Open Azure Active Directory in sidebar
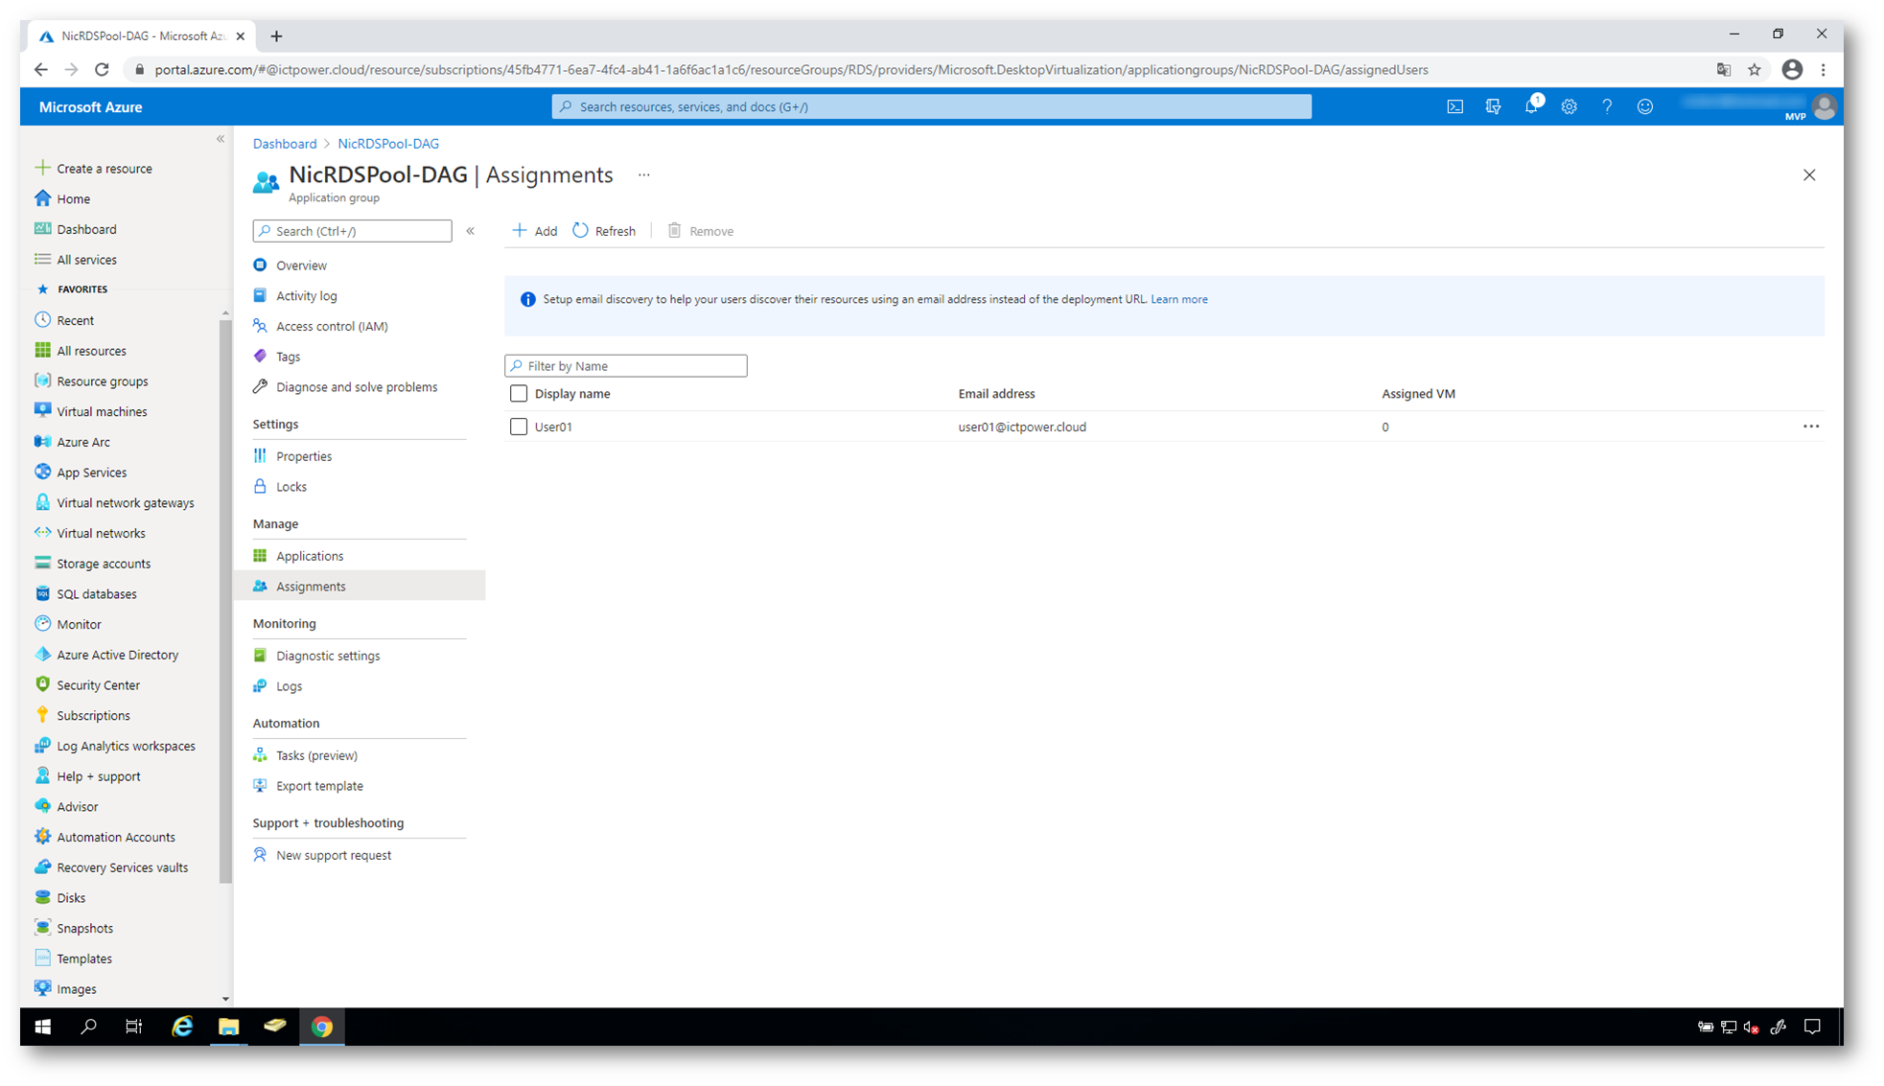This screenshot has height=1086, width=1884. click(117, 655)
